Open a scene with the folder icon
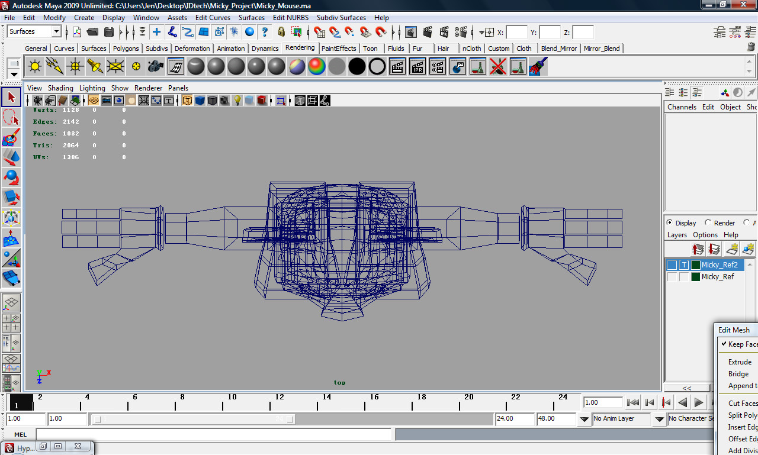The image size is (758, 455). click(92, 32)
